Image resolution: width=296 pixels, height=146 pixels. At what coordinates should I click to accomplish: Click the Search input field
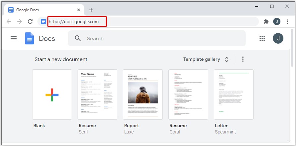coord(162,38)
